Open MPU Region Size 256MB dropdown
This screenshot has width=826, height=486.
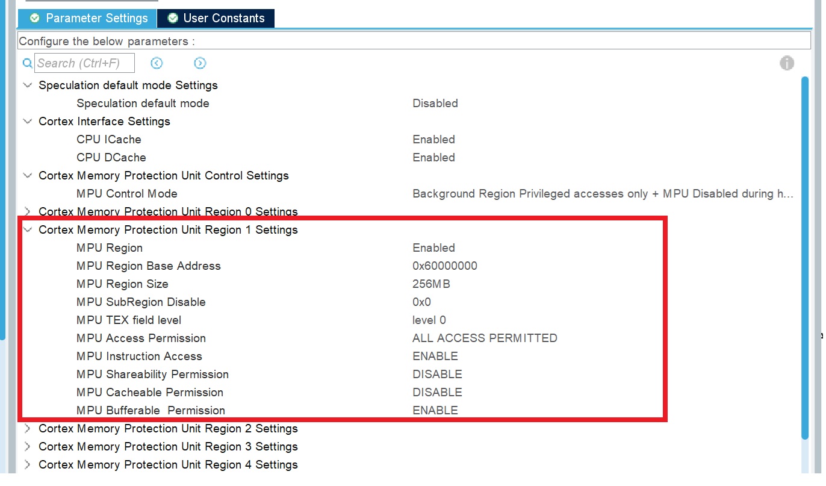tap(431, 284)
